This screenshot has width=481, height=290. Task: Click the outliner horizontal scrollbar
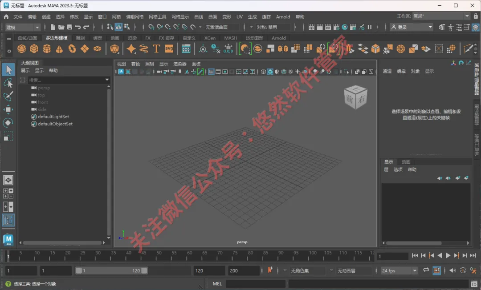click(x=62, y=242)
